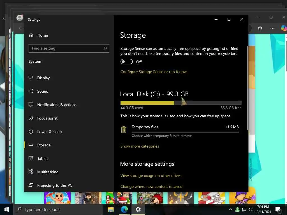The width and height of the screenshot is (287, 215).
Task: Open Projecting to this PC settings
Action: coord(55,185)
